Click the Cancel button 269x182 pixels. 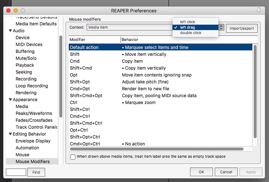(x=226, y=172)
